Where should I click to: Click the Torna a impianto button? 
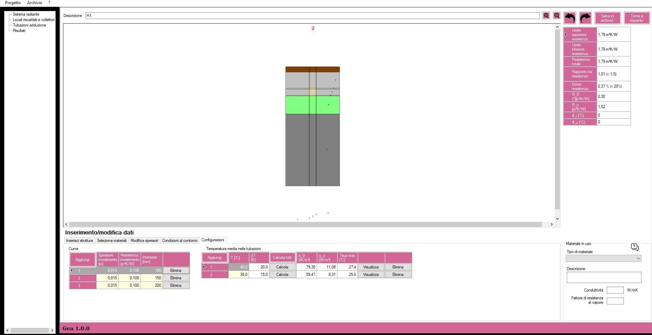[x=637, y=18]
